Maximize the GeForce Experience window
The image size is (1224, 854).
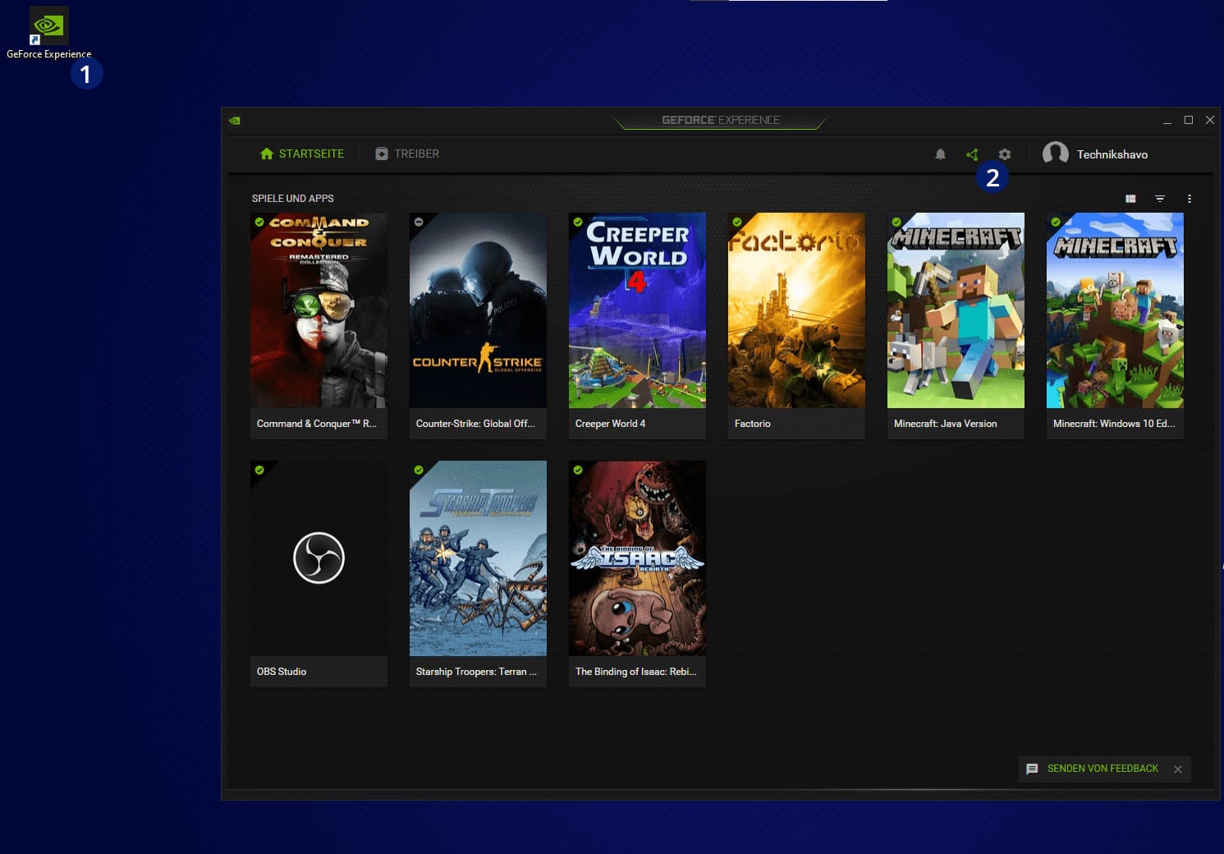(1188, 121)
